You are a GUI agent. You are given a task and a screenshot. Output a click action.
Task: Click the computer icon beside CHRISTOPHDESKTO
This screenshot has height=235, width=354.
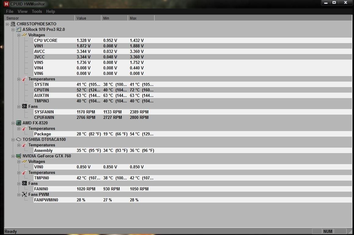pyautogui.click(x=13, y=24)
